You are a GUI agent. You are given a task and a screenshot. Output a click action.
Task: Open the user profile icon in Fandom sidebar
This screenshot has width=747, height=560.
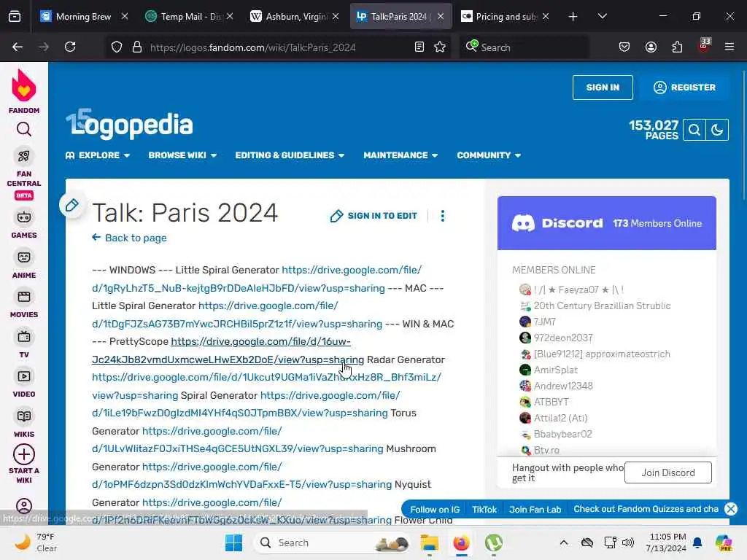tap(24, 506)
